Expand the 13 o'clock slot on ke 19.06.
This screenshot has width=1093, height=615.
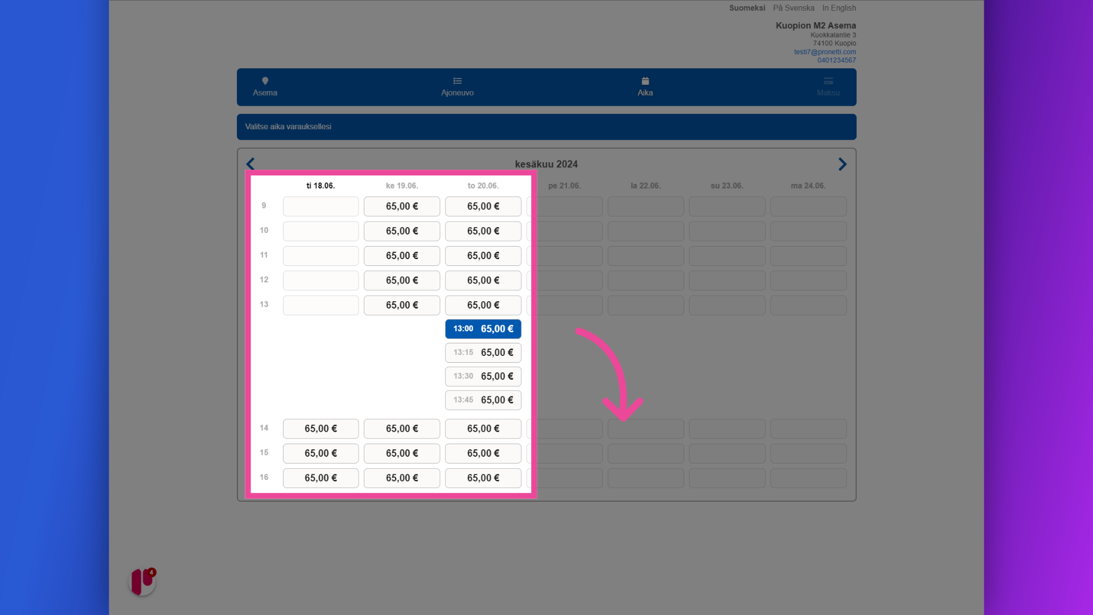402,305
